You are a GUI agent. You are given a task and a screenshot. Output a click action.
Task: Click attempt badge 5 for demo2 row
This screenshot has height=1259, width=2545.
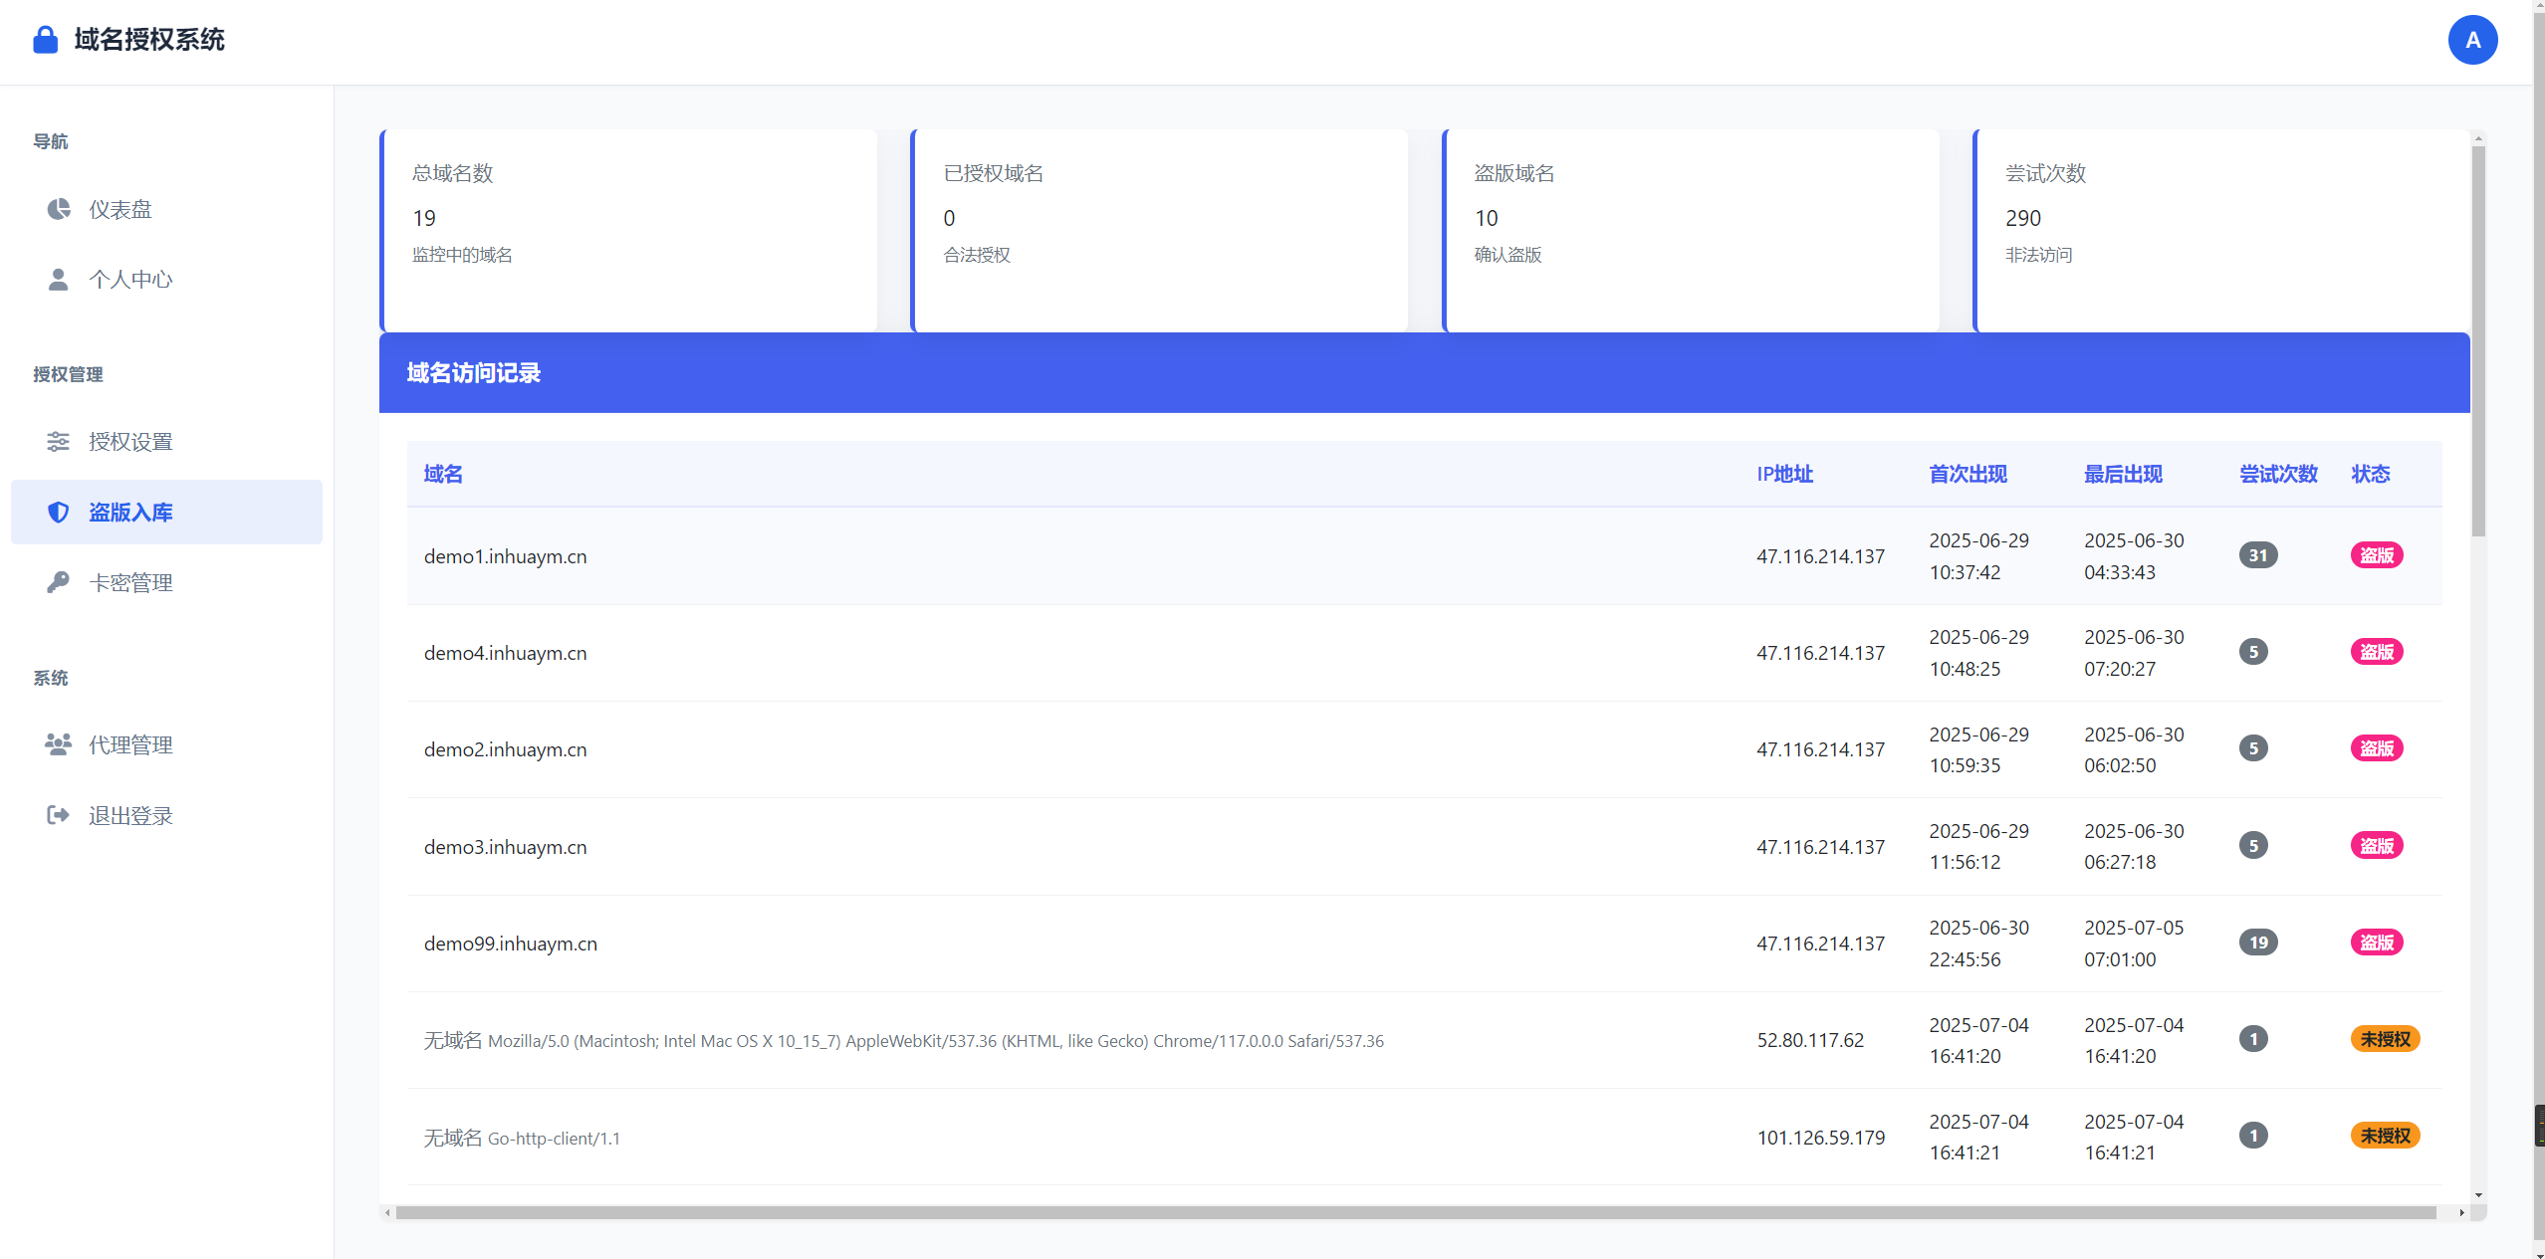[x=2253, y=748]
